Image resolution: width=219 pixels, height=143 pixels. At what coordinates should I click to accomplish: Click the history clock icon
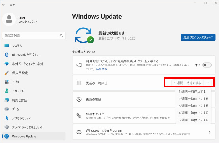tap(79, 99)
